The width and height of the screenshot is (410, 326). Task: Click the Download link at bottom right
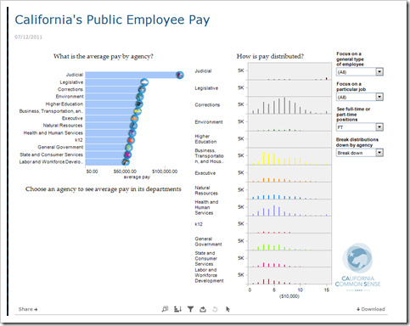[371, 309]
